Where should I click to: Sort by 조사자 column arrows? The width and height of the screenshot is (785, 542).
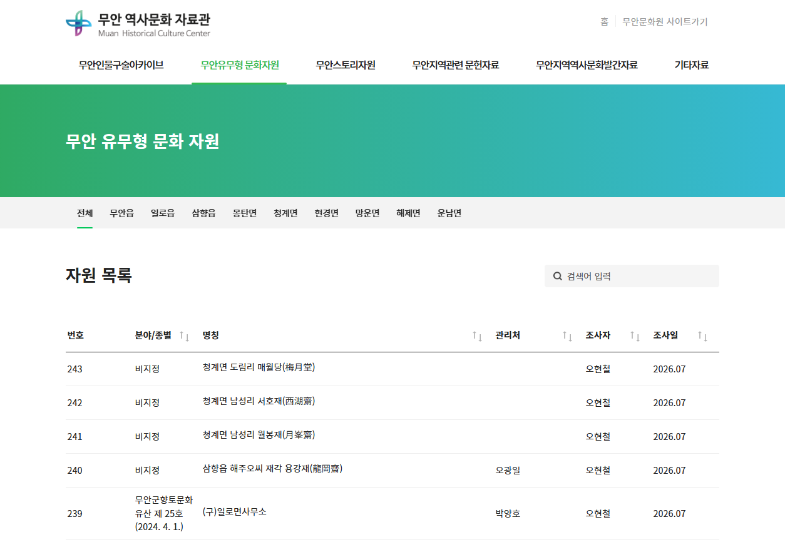[635, 336]
